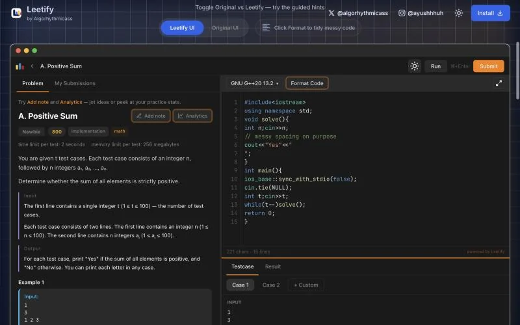This screenshot has height=325, width=520.
Task: Select Case 1
Action: pyautogui.click(x=240, y=285)
